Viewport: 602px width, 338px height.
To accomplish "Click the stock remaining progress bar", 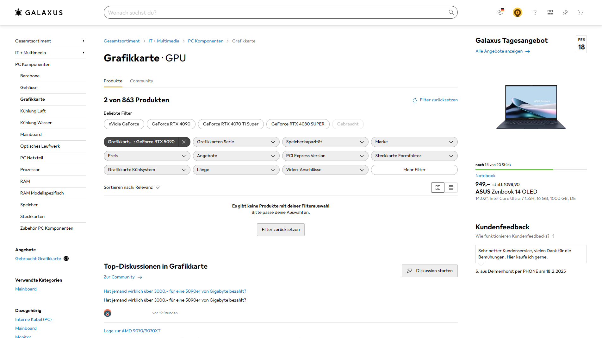I will 531,169.
